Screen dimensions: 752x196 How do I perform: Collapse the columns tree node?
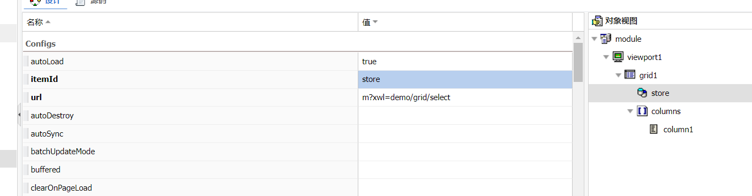click(x=630, y=111)
